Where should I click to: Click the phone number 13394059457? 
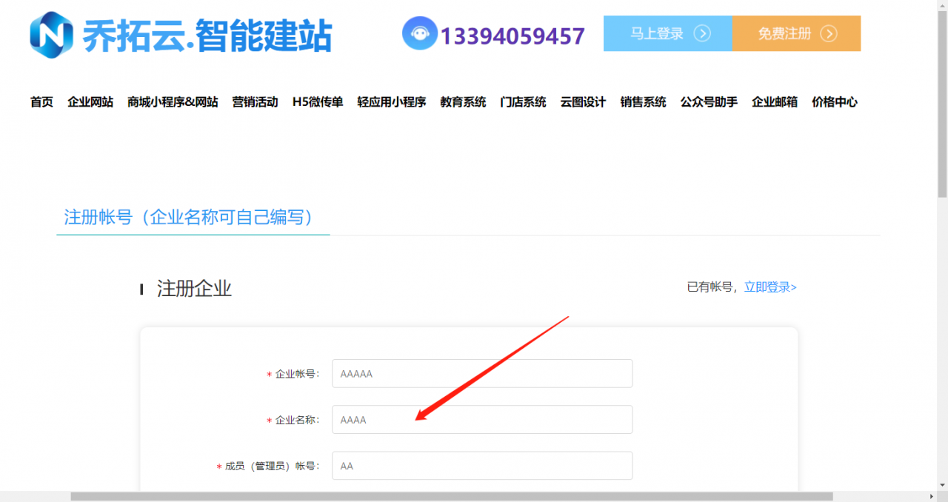click(x=513, y=34)
